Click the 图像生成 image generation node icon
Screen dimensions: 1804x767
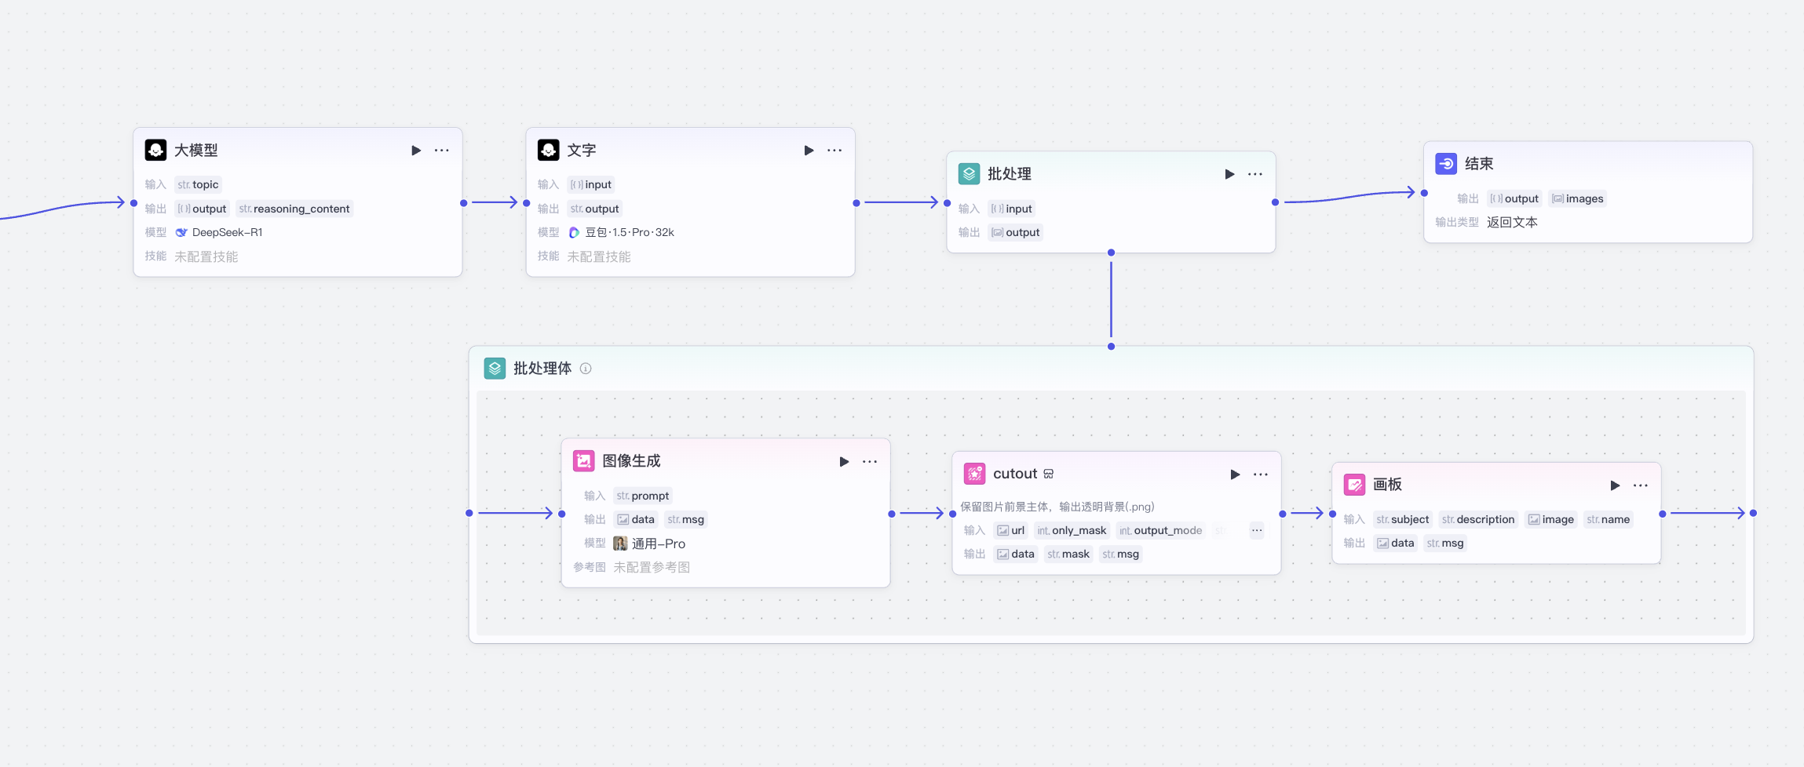pos(583,461)
